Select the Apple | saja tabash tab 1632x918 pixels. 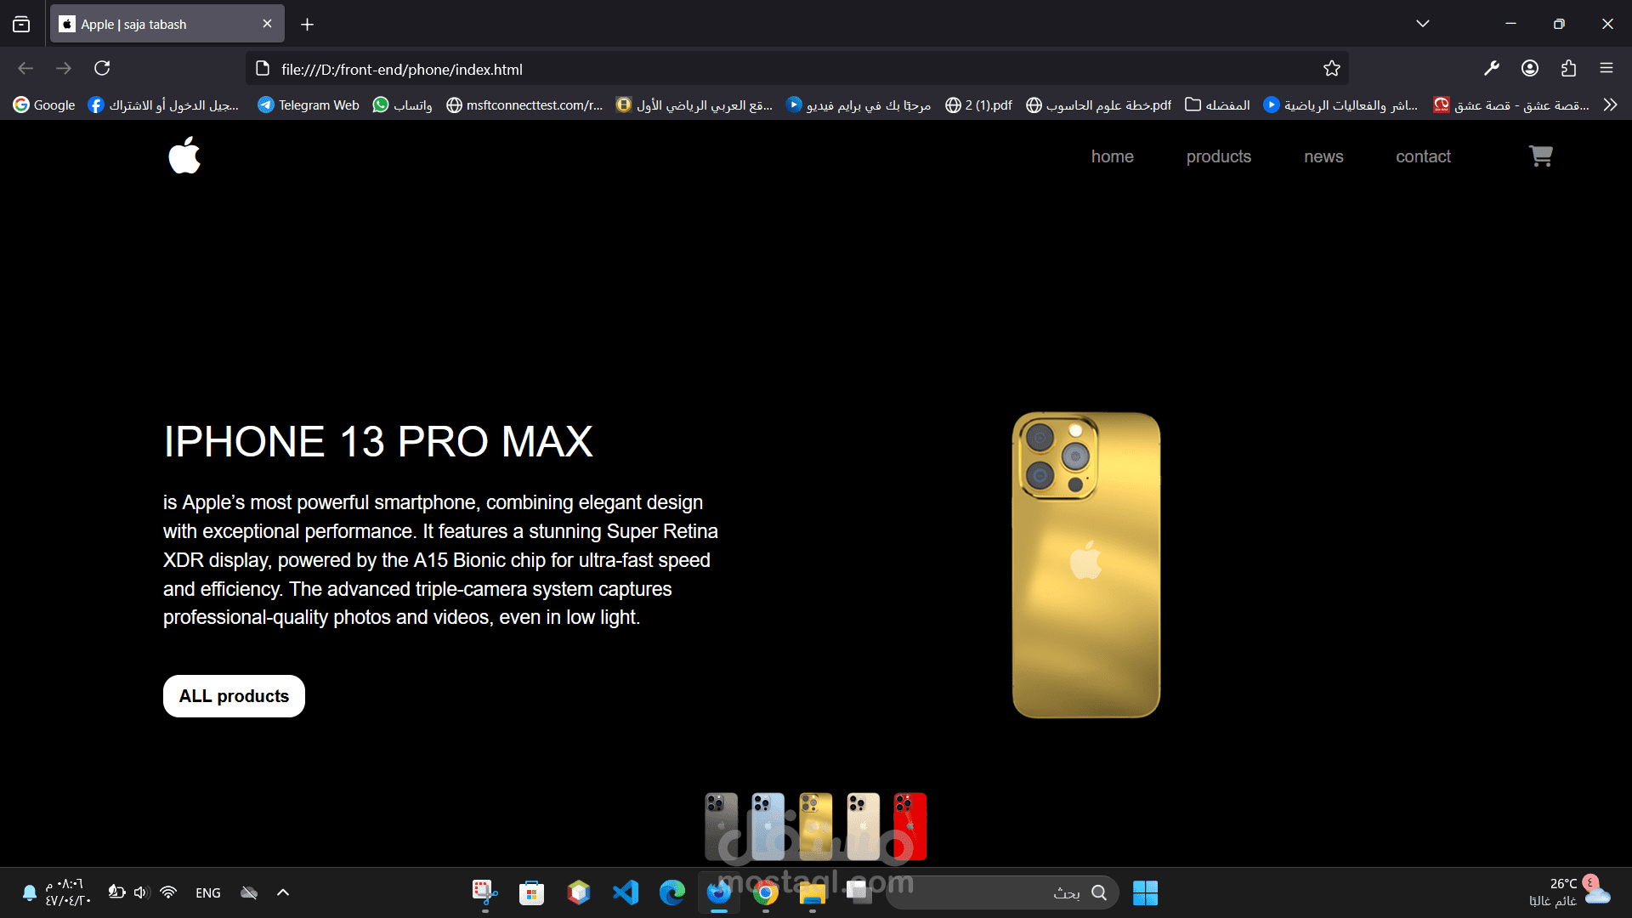coord(167,24)
